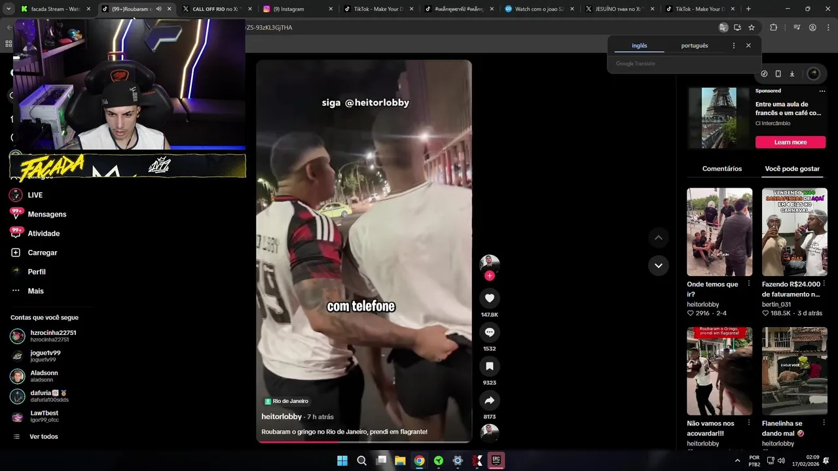Open the 'Roubaram o Gringo' thumbnail
The width and height of the screenshot is (838, 471).
(x=720, y=371)
